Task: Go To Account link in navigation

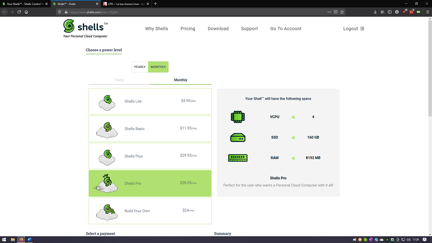Action: tap(286, 29)
